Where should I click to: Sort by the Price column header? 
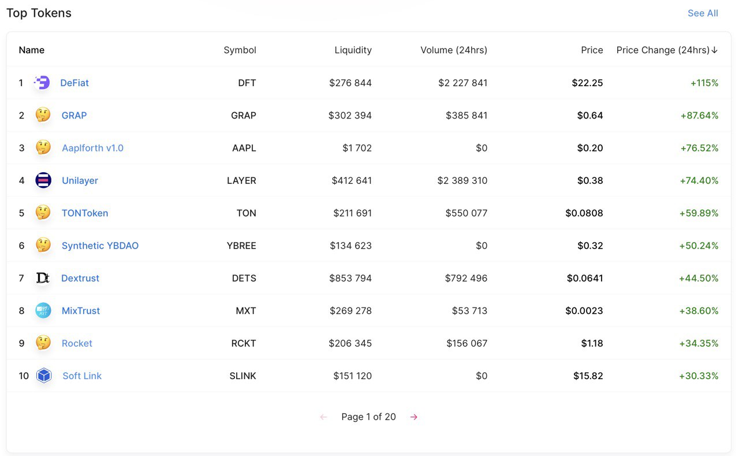pyautogui.click(x=592, y=50)
